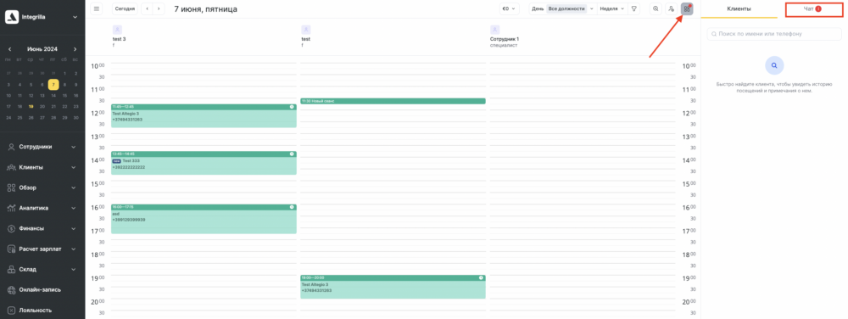Screen dimensions: 848x319
Task: Toggle the hamburger sidebar menu icon
Action: (x=97, y=8)
